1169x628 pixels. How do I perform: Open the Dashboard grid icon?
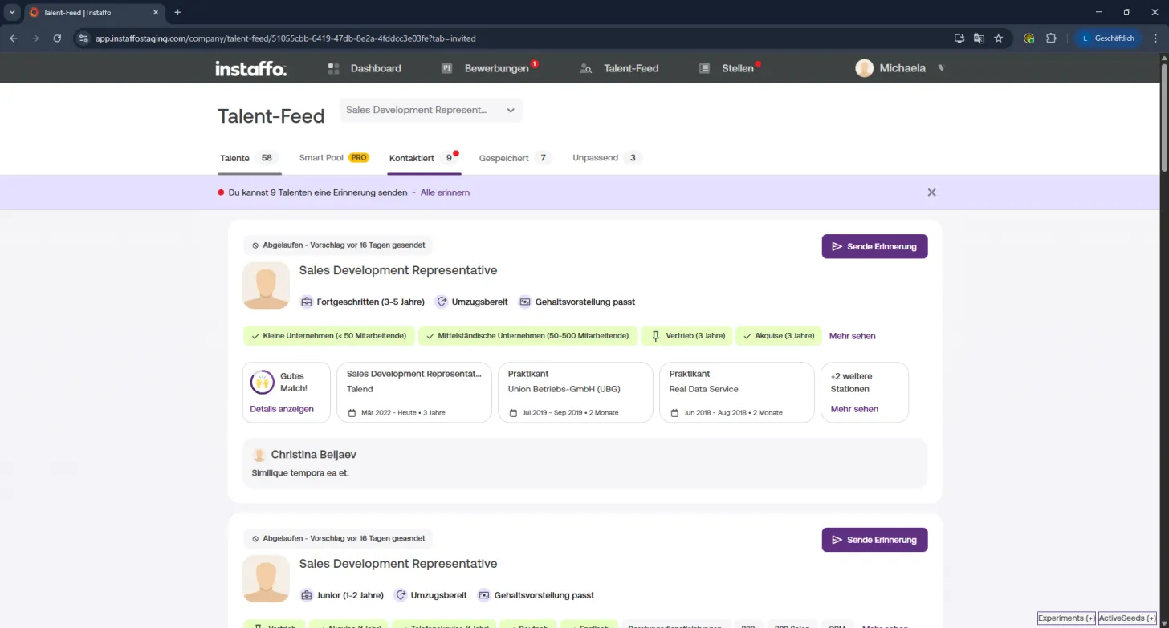point(334,69)
